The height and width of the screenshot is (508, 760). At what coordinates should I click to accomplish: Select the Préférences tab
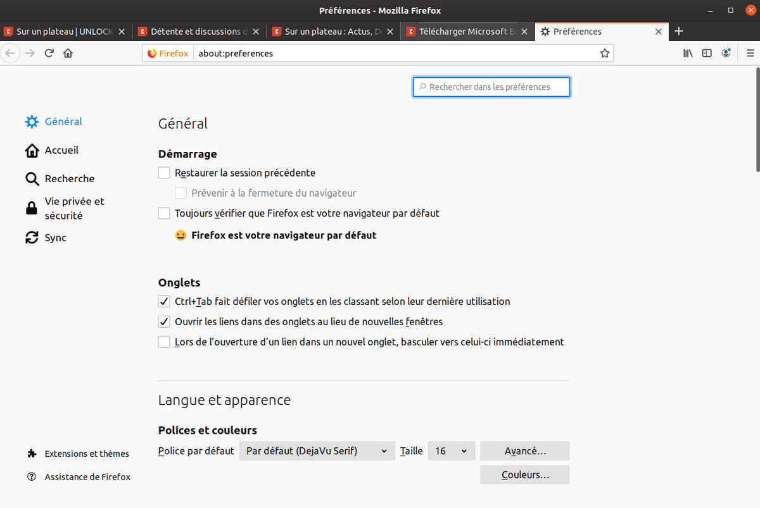(x=602, y=32)
